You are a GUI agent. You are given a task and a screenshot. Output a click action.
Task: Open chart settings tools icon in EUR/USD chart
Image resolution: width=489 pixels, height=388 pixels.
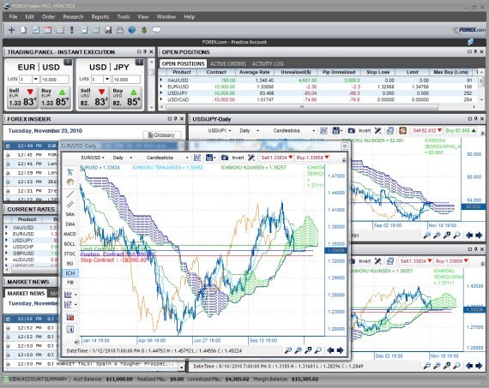[251, 158]
